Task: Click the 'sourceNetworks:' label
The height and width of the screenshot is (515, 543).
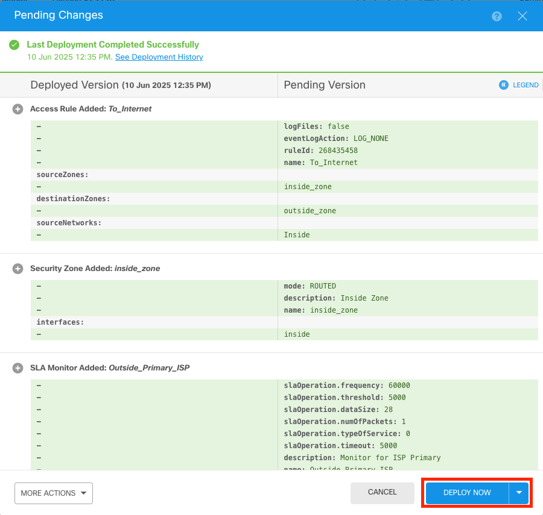Action: pos(69,223)
